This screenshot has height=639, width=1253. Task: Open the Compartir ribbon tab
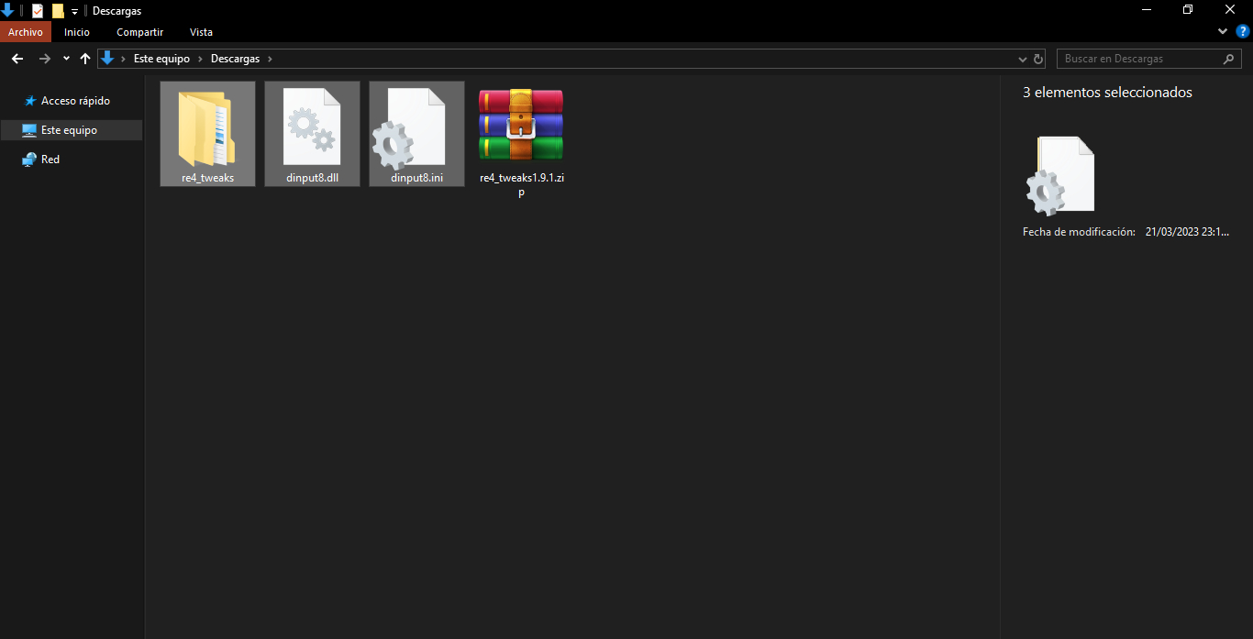(x=139, y=32)
